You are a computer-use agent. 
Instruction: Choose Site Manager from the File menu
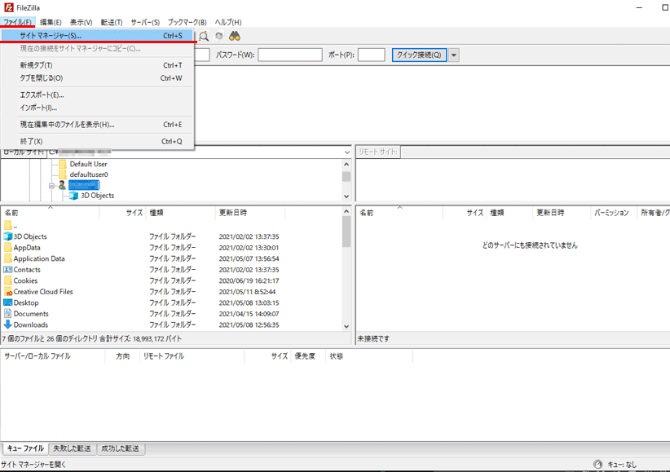(98, 36)
